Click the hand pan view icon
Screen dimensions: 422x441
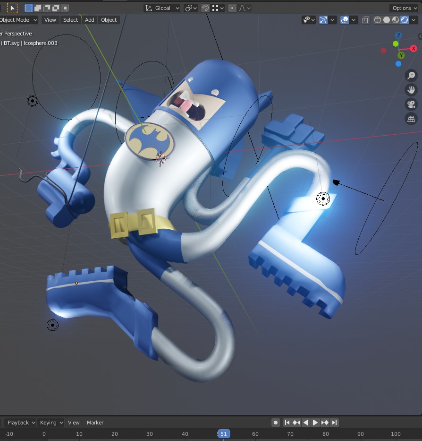pos(411,90)
